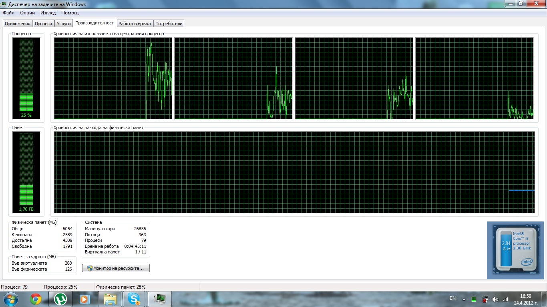Click the Кеширана value 2589
The width and height of the screenshot is (547, 307).
click(68, 235)
